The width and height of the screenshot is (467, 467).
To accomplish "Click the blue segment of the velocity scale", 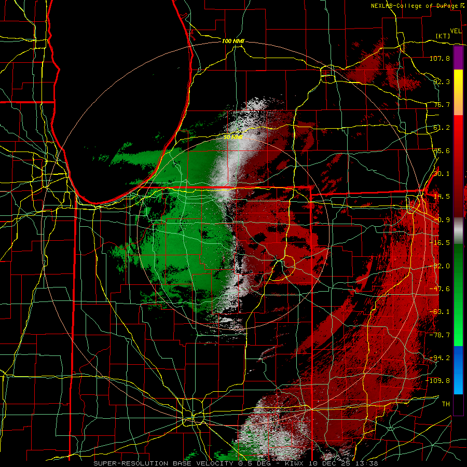I will 458,361.
